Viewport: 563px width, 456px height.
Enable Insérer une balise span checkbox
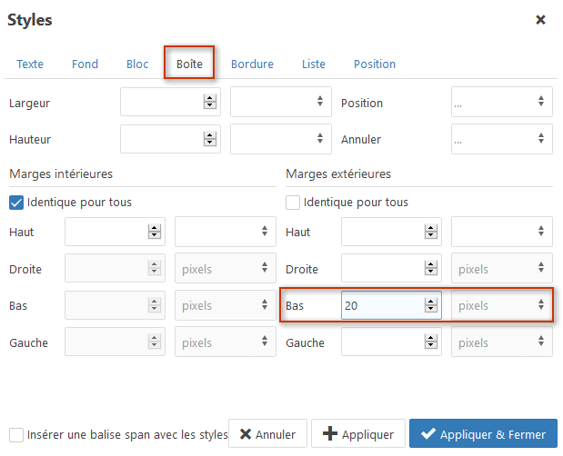[x=16, y=435]
